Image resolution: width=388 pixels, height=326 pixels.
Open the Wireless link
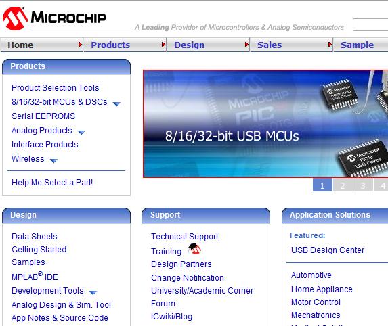pyautogui.click(x=28, y=159)
